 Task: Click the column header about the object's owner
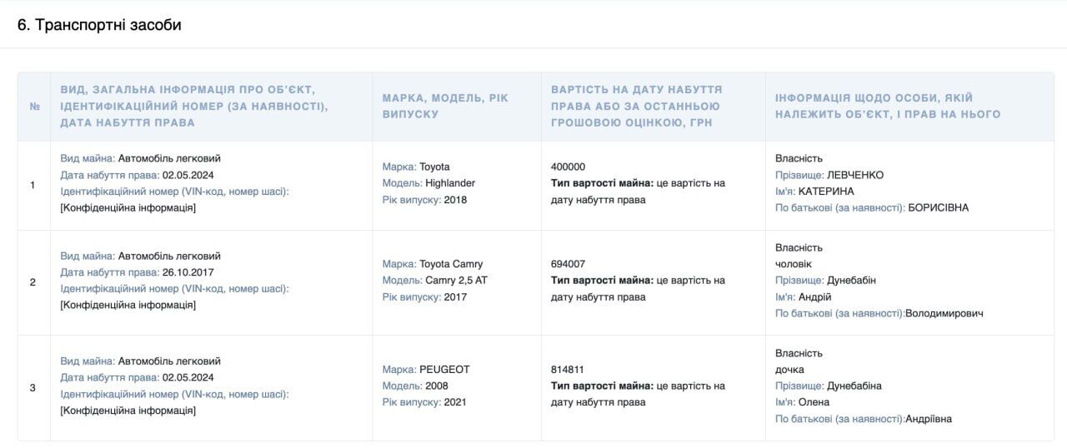888,106
